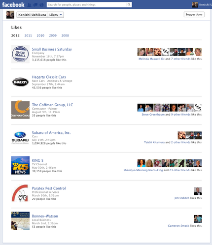
Task: Click the Subaru logo thumbnail
Action: (x=20, y=138)
